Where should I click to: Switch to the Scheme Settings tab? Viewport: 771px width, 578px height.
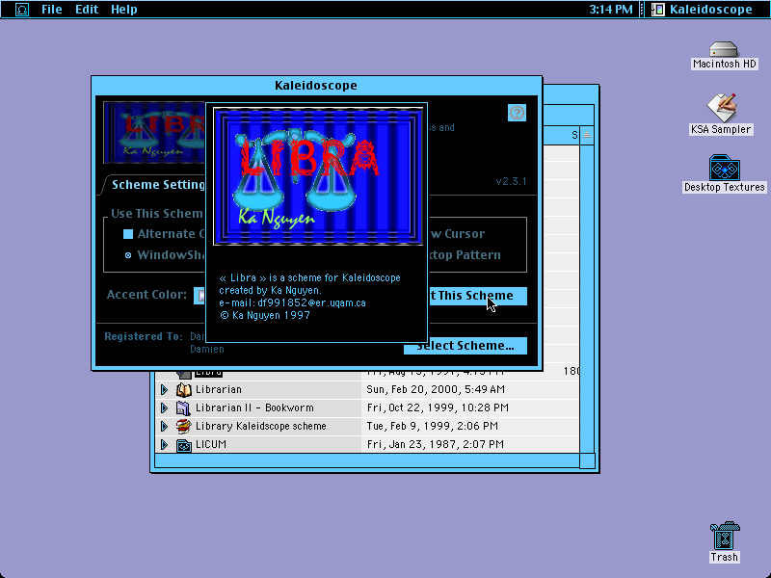tap(157, 185)
